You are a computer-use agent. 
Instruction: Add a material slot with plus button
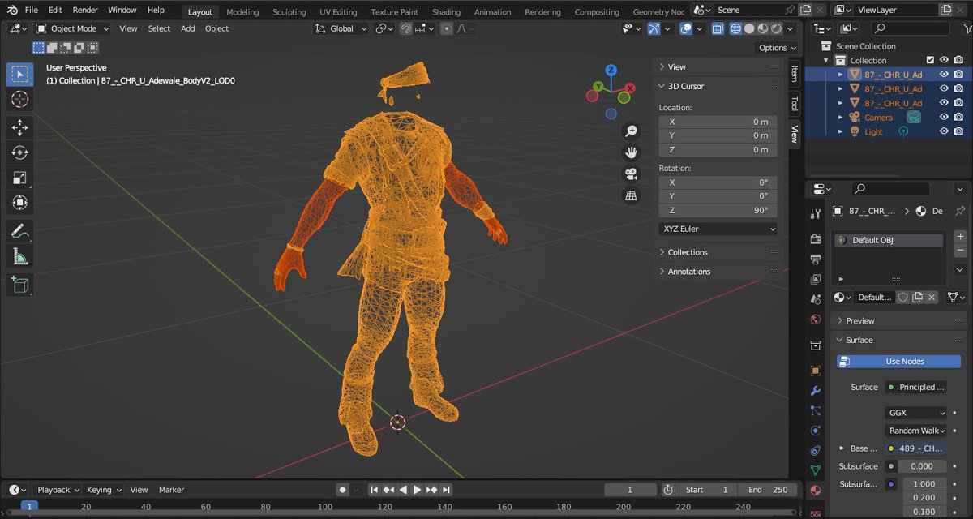960,235
